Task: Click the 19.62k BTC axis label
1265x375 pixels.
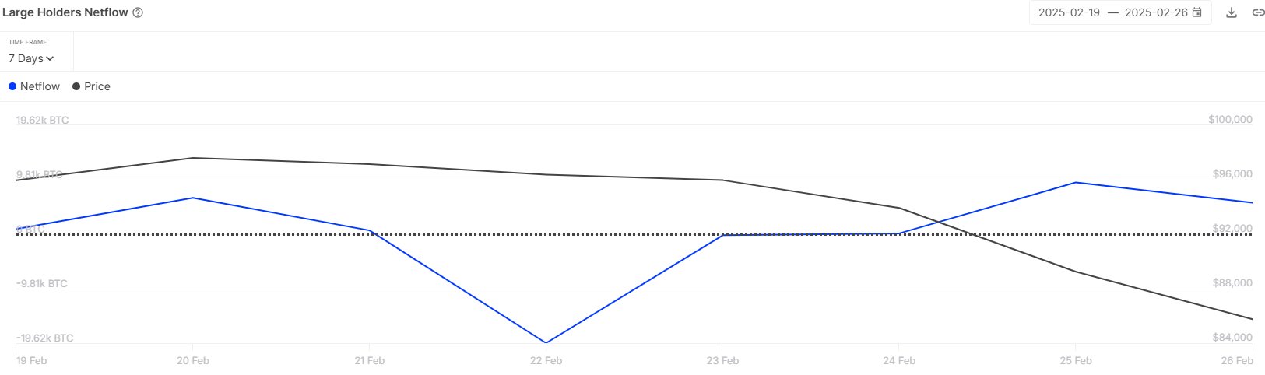Action: pyautogui.click(x=43, y=121)
